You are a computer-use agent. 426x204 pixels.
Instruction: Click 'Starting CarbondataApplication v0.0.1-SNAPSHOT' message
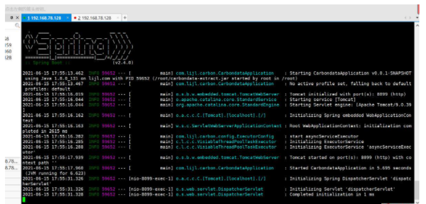click(351, 73)
